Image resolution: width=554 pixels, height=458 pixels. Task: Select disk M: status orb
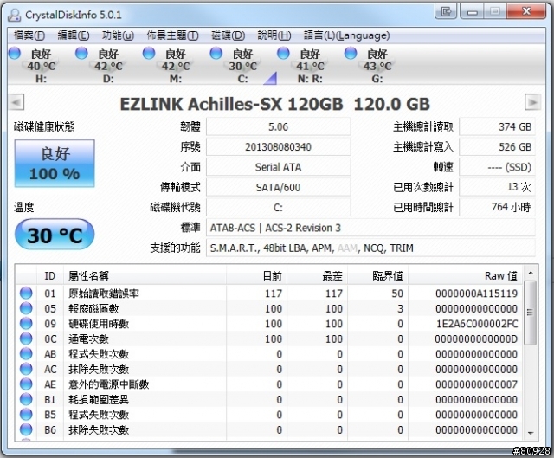(x=149, y=53)
